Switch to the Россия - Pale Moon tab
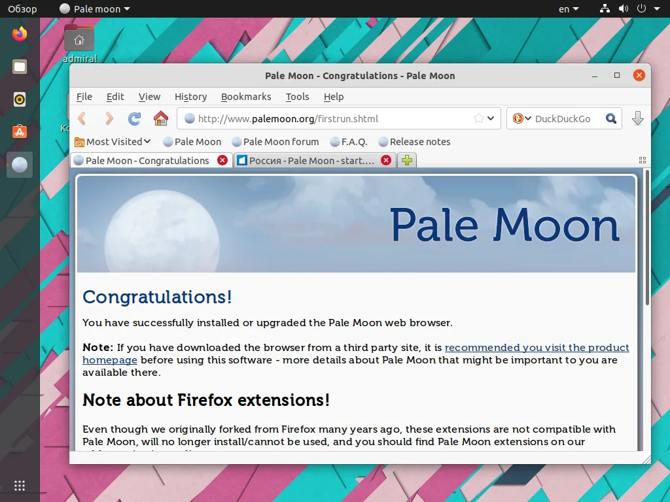The height and width of the screenshot is (502, 670). pos(311,161)
